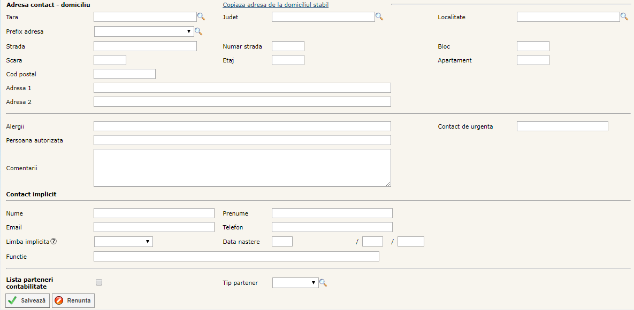Screen dimensions: 634x310
Task: Enable the Lista parteneri contabilitate checkbox
Action: pyautogui.click(x=98, y=283)
